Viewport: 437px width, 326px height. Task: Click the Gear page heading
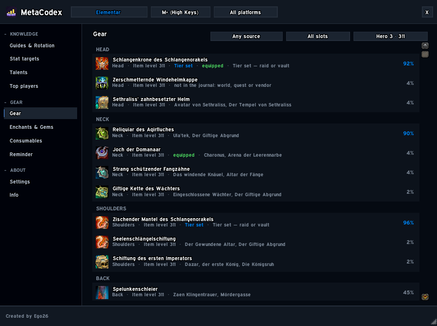coord(100,34)
